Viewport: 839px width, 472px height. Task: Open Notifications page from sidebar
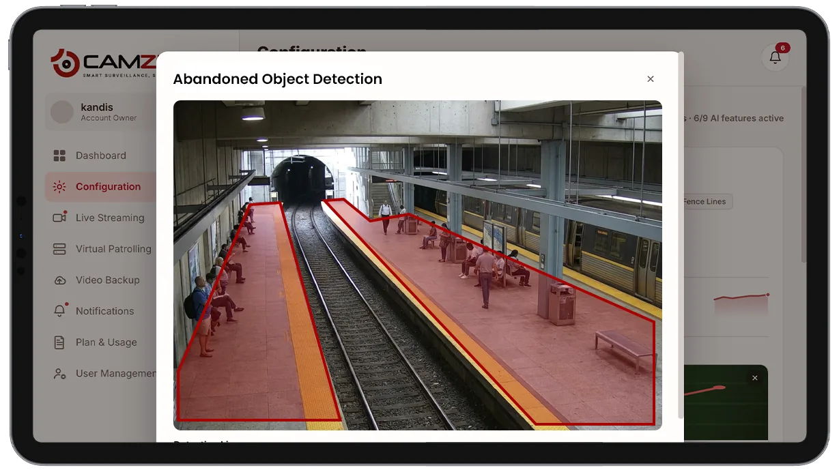[x=101, y=311]
